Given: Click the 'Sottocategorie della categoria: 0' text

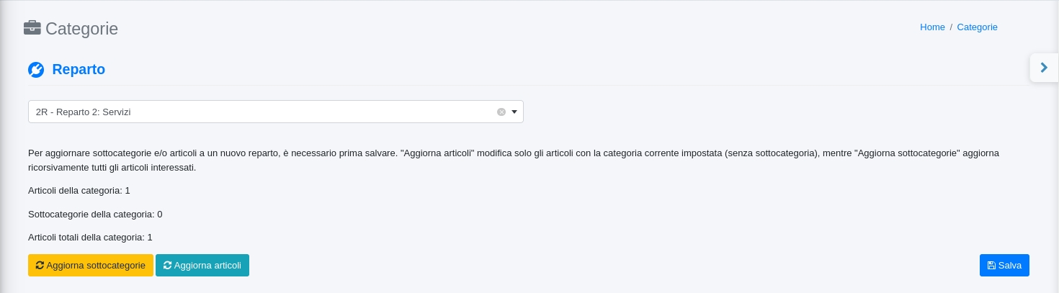Looking at the screenshot, I should [x=95, y=215].
